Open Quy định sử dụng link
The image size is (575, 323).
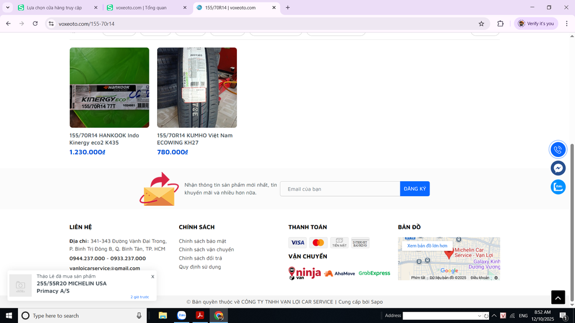click(x=200, y=266)
